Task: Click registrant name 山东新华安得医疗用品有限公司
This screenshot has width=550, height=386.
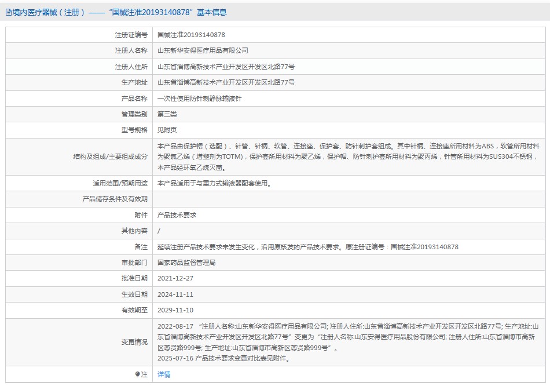Action: pyautogui.click(x=203, y=51)
